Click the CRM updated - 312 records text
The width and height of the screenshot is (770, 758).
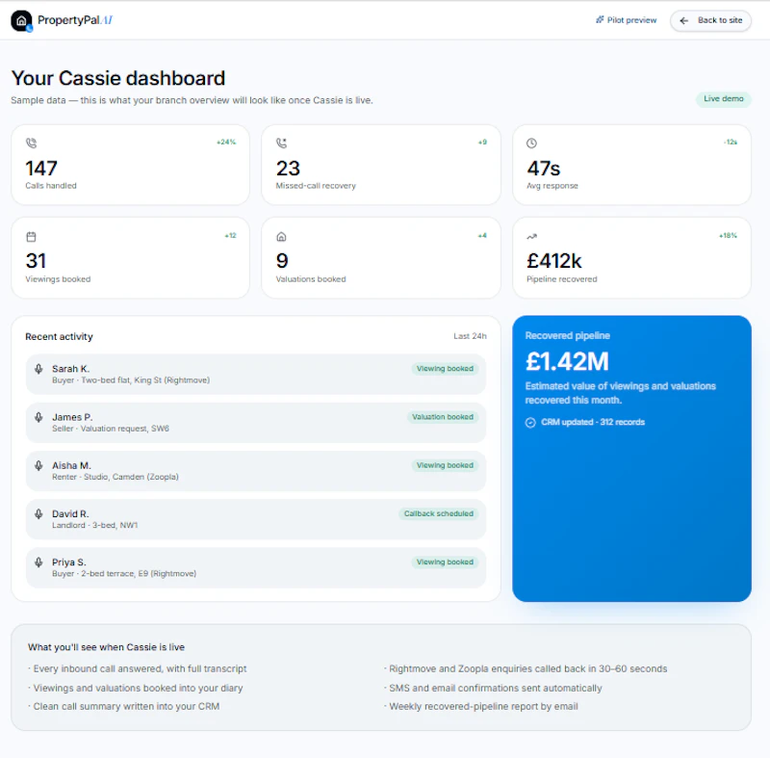click(x=593, y=422)
